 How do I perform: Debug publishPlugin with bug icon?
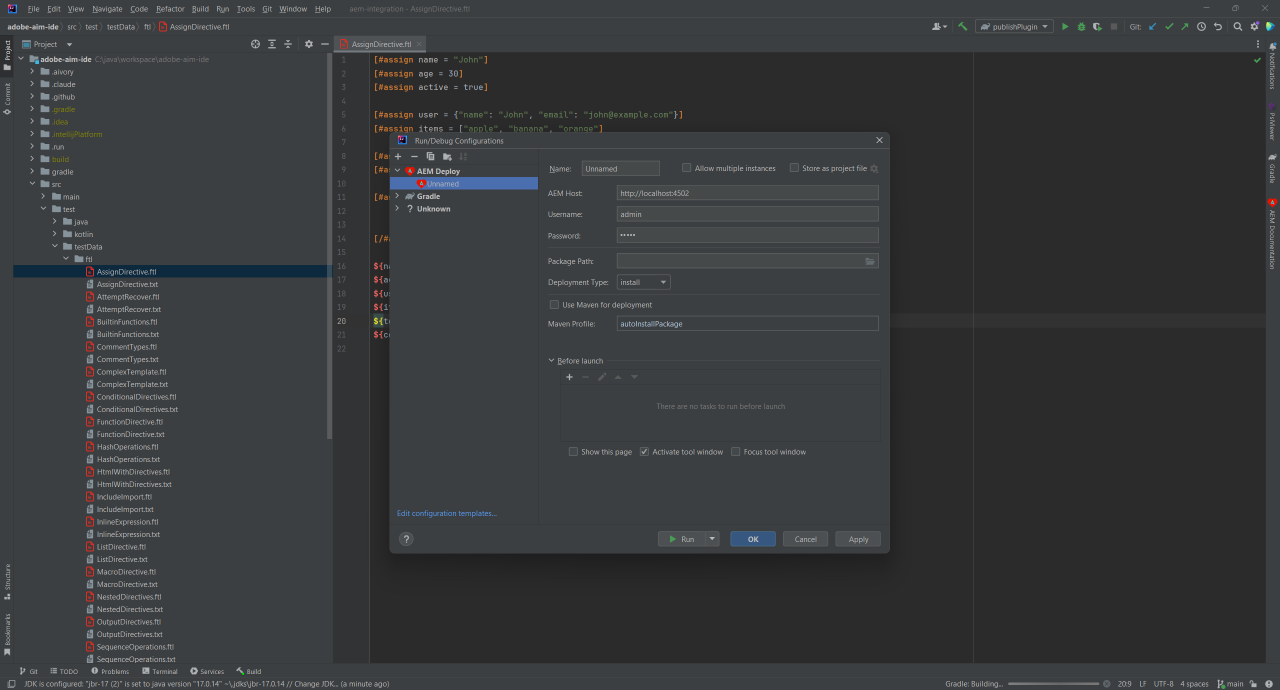tap(1081, 26)
